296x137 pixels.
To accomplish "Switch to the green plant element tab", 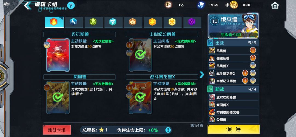I will tap(94, 22).
